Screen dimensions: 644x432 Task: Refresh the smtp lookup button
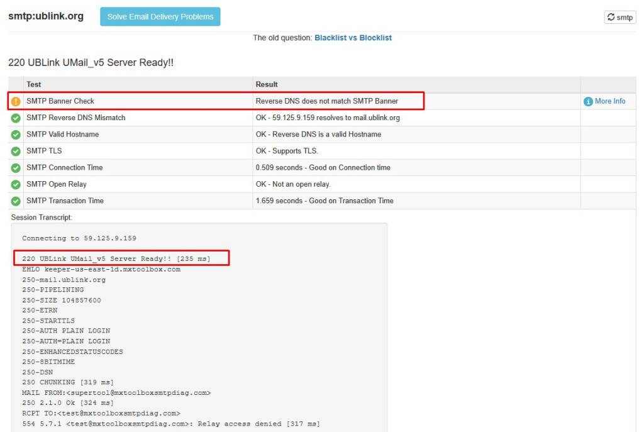click(619, 17)
